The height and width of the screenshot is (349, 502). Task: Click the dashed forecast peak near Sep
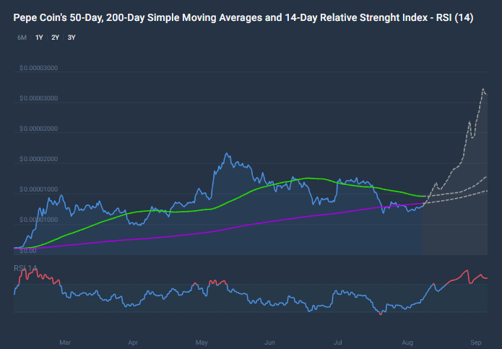point(483,89)
